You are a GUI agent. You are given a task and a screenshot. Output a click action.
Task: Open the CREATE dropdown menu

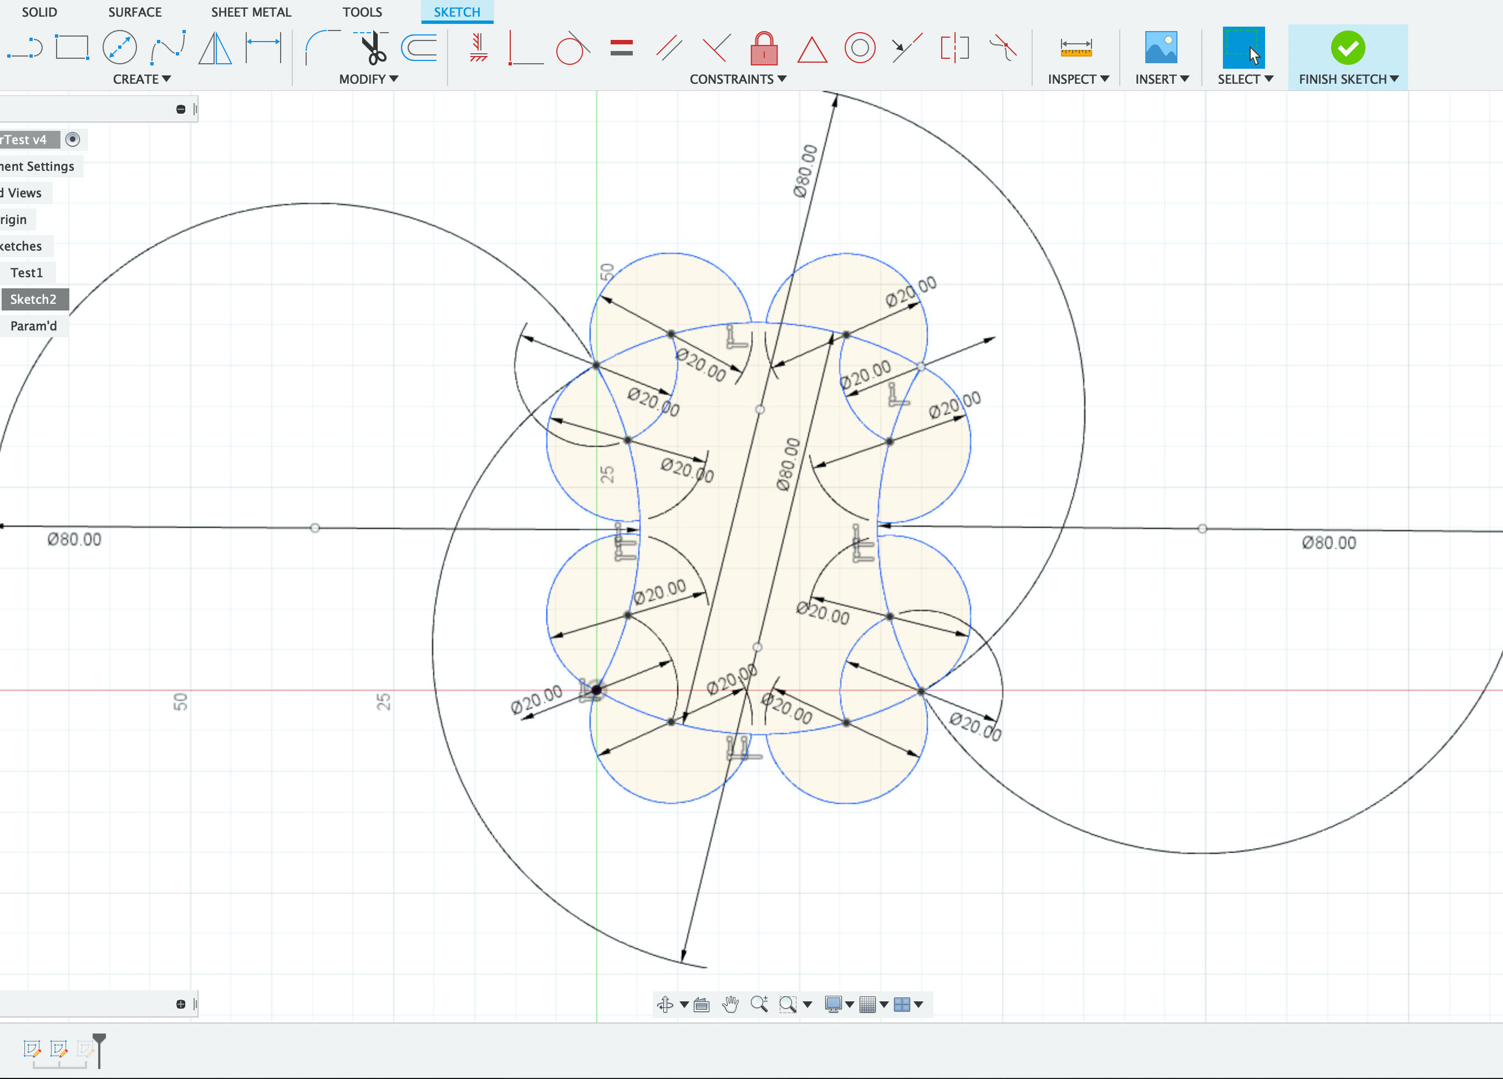coord(142,79)
